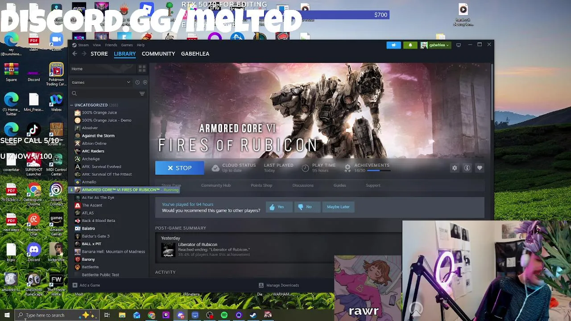Click the Play Time clock stat
The image size is (571, 321).
tap(319, 168)
